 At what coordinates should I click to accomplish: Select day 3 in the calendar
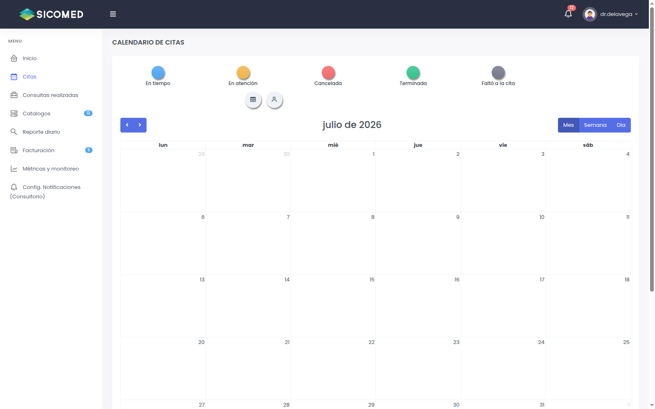[x=503, y=181]
